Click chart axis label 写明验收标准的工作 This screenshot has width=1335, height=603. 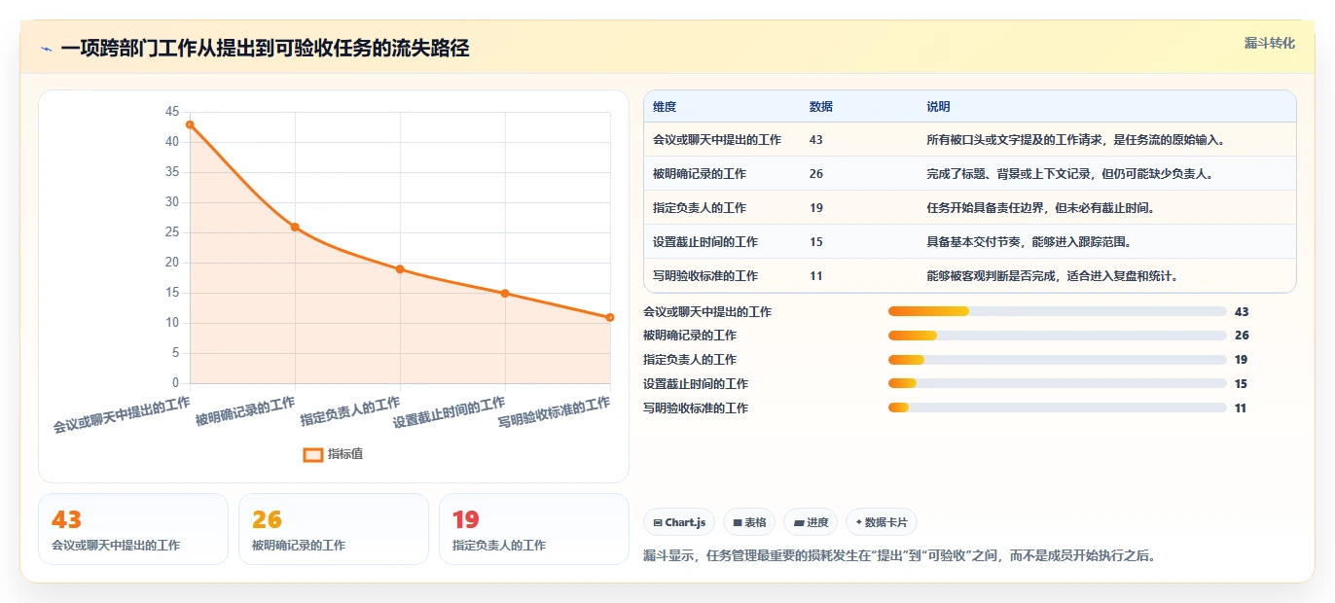tap(555, 411)
